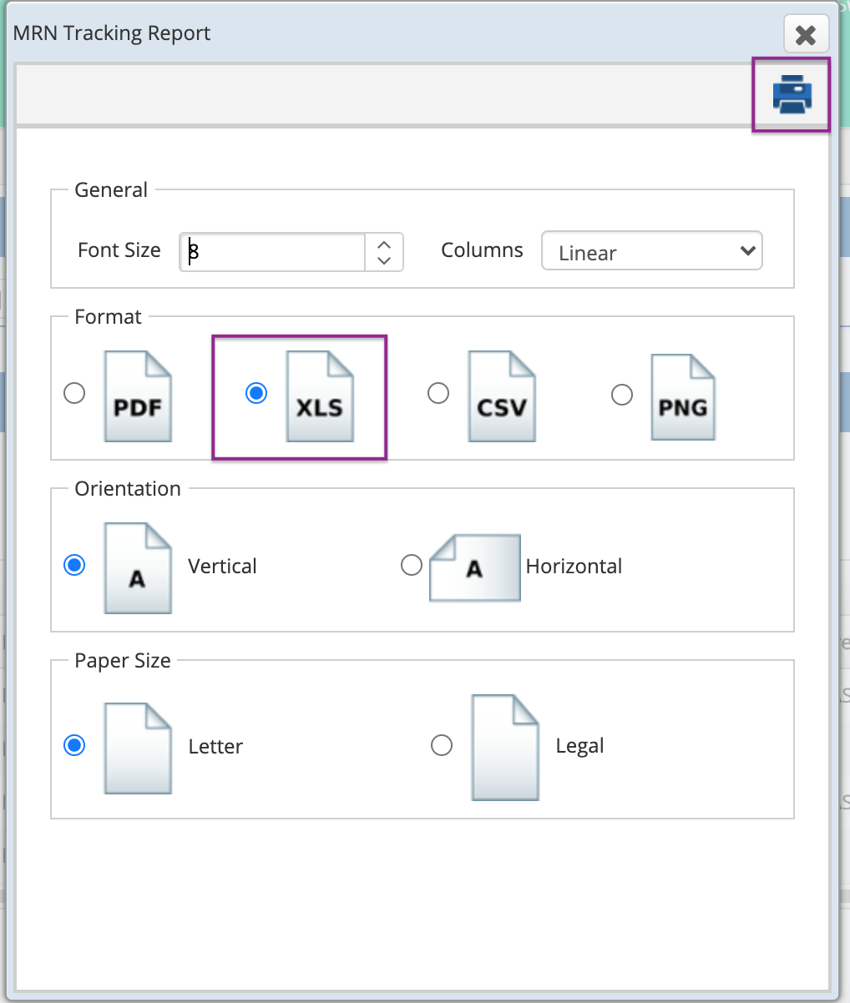Click the Font Size down arrow
The image size is (850, 1003).
coord(384,260)
